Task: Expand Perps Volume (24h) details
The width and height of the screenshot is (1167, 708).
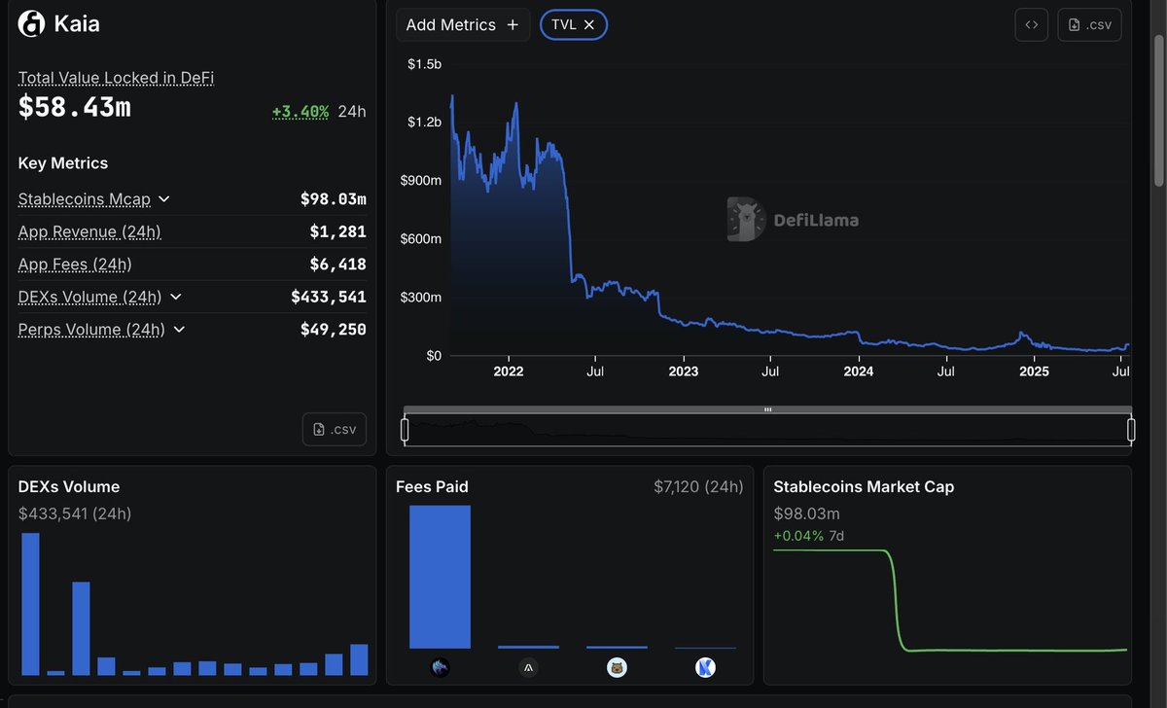Action: (179, 330)
